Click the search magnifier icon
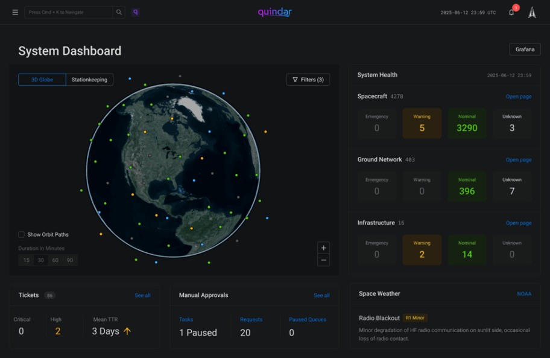 tap(119, 11)
